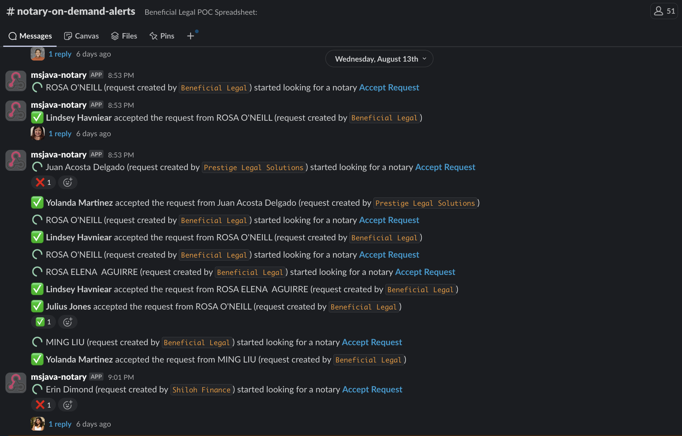Toggle the green checkmark reaction on Julius Jones message
Image resolution: width=682 pixels, height=436 pixels.
click(43, 322)
